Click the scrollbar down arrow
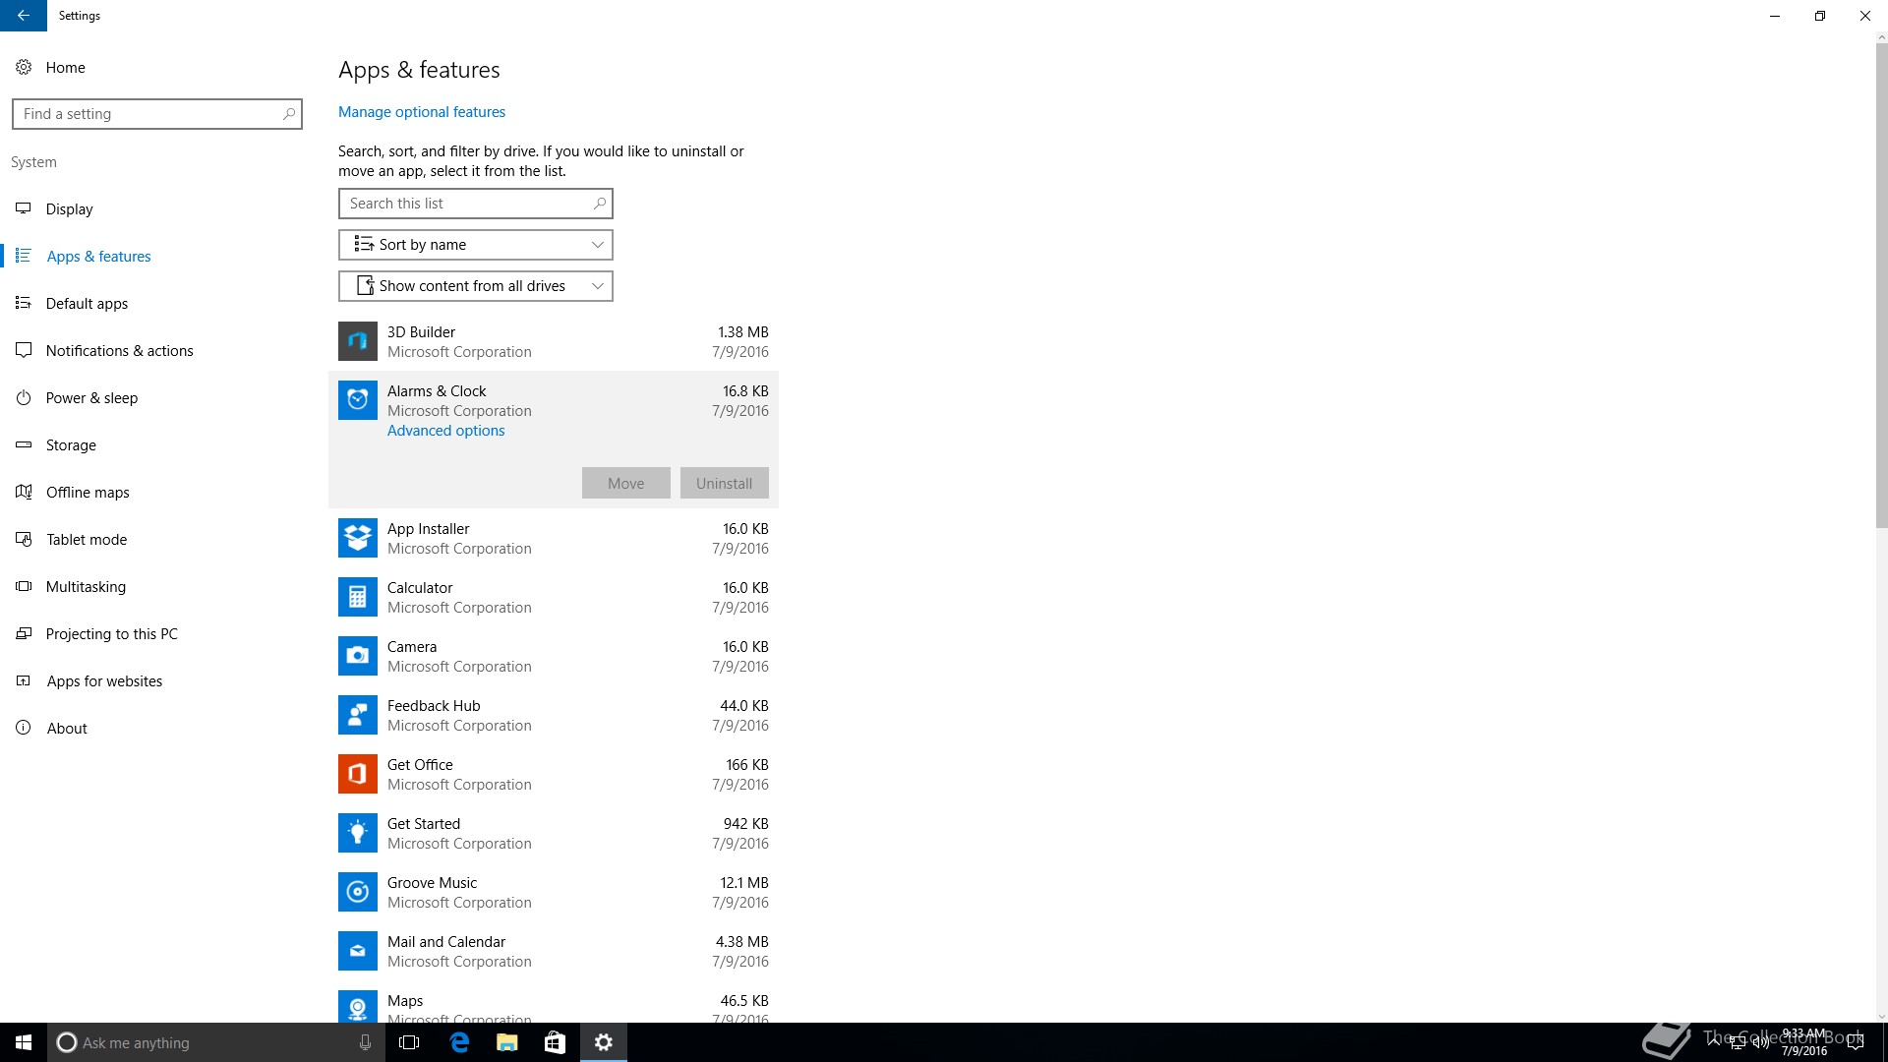This screenshot has width=1888, height=1062. coord(1881,1016)
